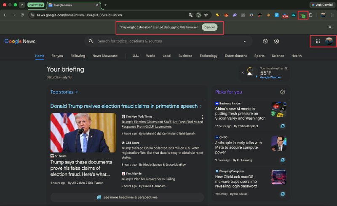Screen dimensions: 337x206
Task: Open the Google apps grid
Action: 318,41
